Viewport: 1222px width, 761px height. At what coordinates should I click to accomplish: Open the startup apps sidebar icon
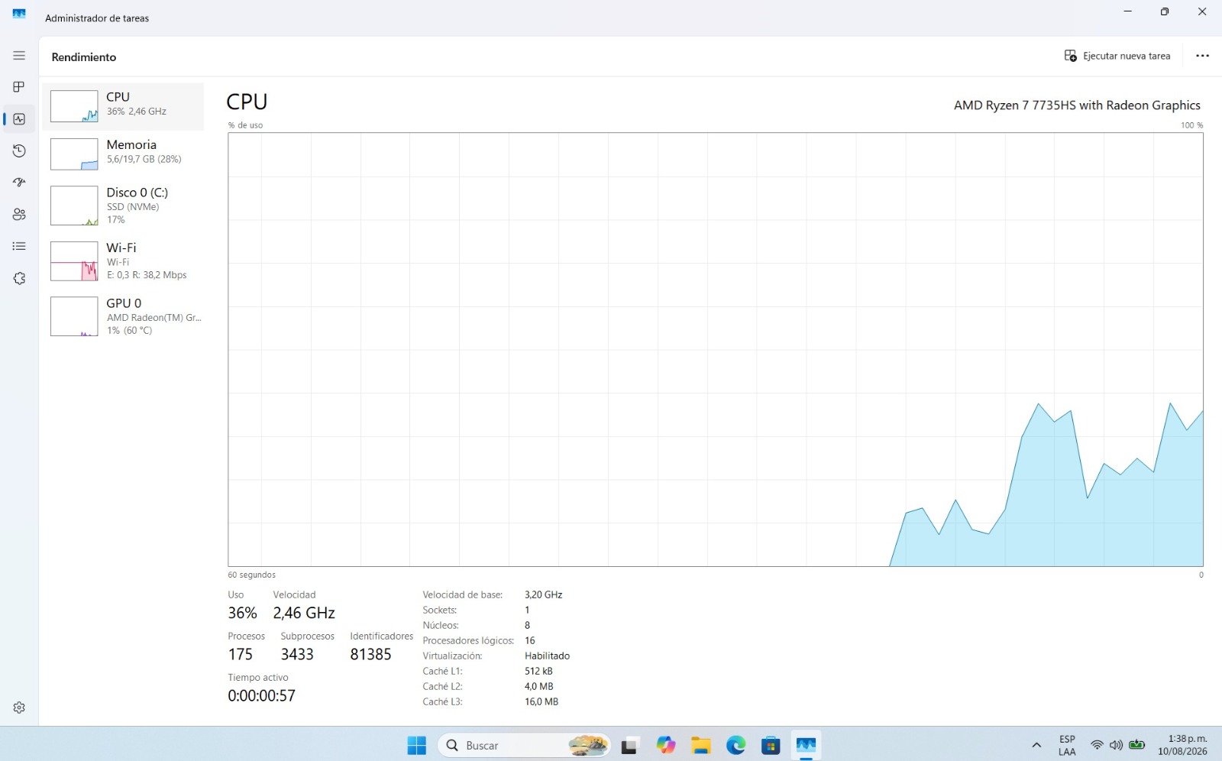pos(19,183)
